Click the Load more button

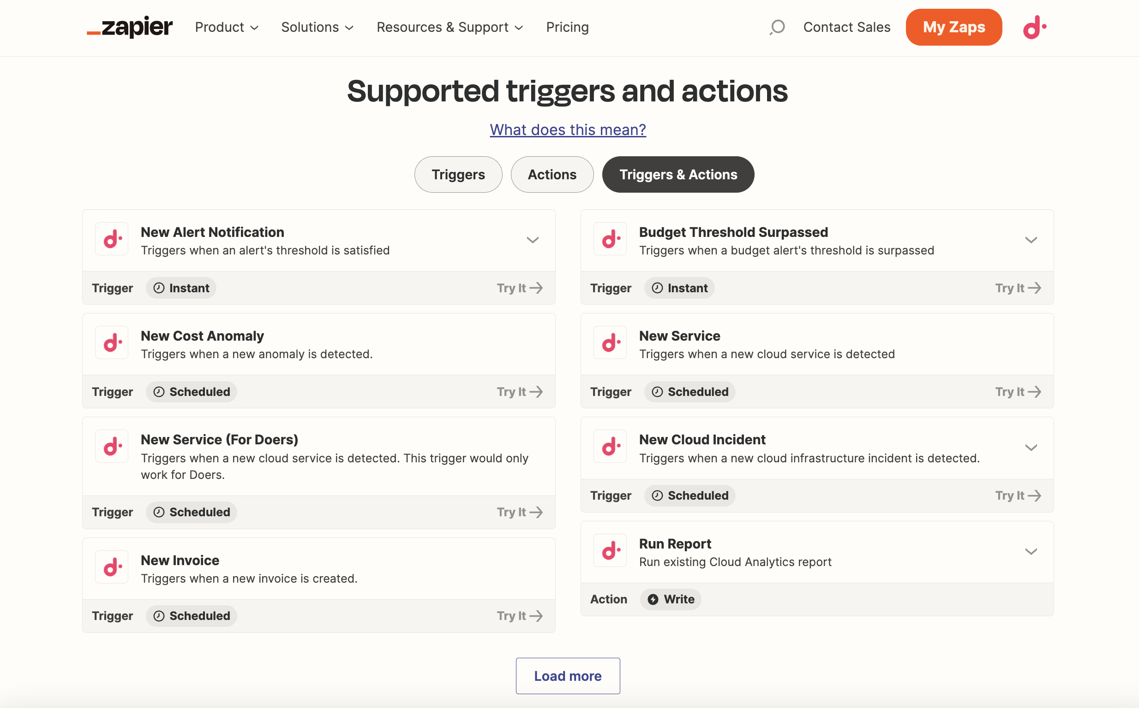click(568, 676)
